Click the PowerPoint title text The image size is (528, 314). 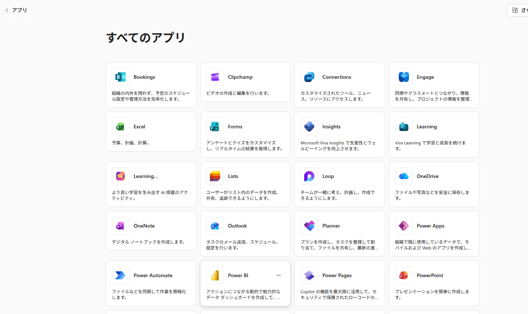430,275
